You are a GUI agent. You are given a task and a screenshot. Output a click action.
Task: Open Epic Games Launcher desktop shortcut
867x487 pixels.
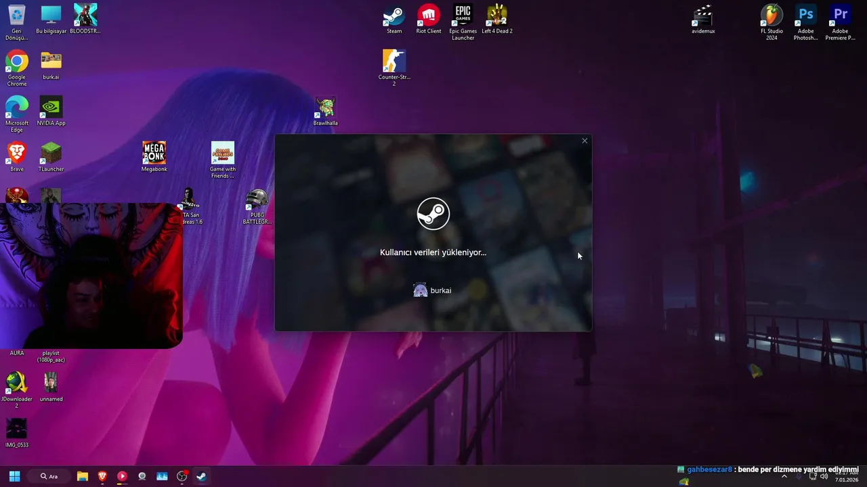coord(463,22)
